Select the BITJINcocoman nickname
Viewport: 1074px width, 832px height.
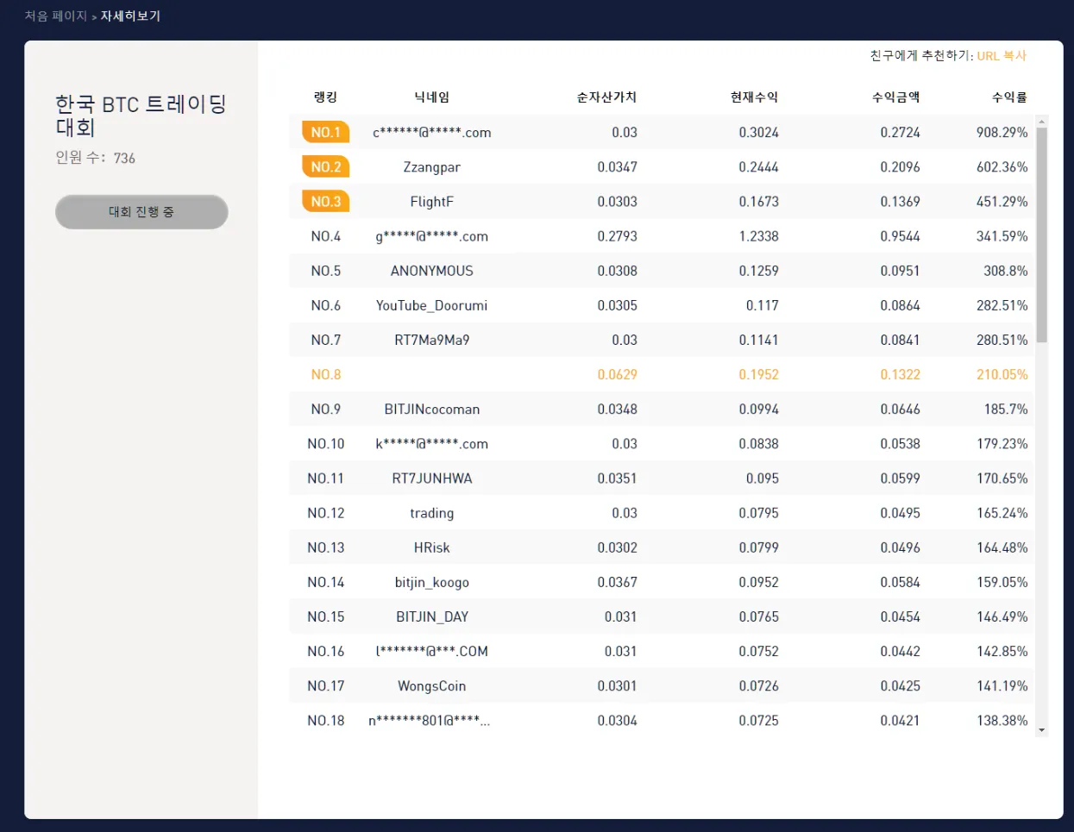tap(432, 409)
